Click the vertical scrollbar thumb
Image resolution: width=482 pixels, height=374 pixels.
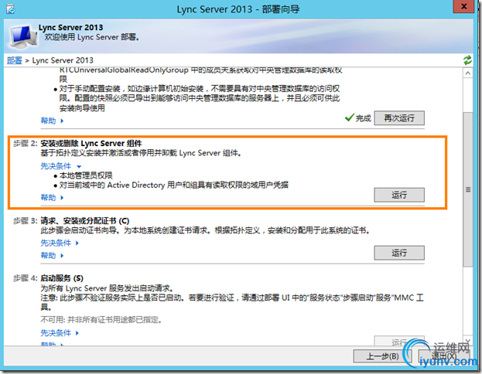tap(468, 189)
